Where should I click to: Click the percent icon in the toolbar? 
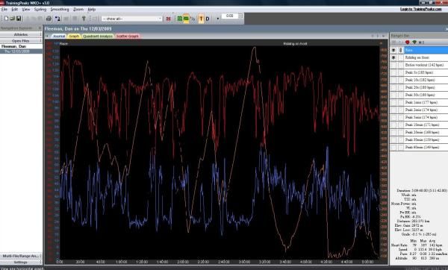[193, 19]
